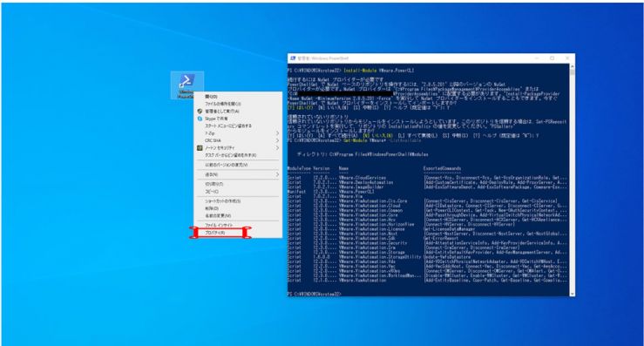Open the 送る(N) submenu entry
The height and width of the screenshot is (346, 644).
[238, 174]
